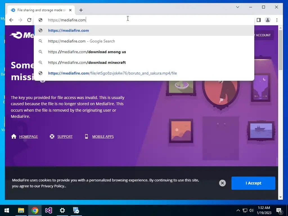Open File Explorer from the taskbar
The width and height of the screenshot is (288, 216).
tap(21, 210)
